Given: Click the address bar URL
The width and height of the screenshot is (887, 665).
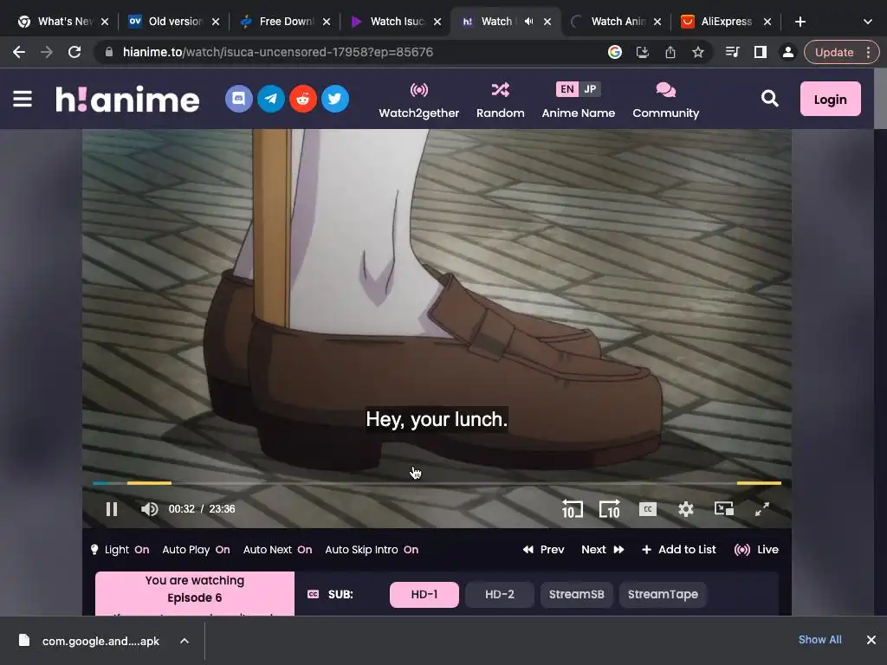Looking at the screenshot, I should (278, 52).
